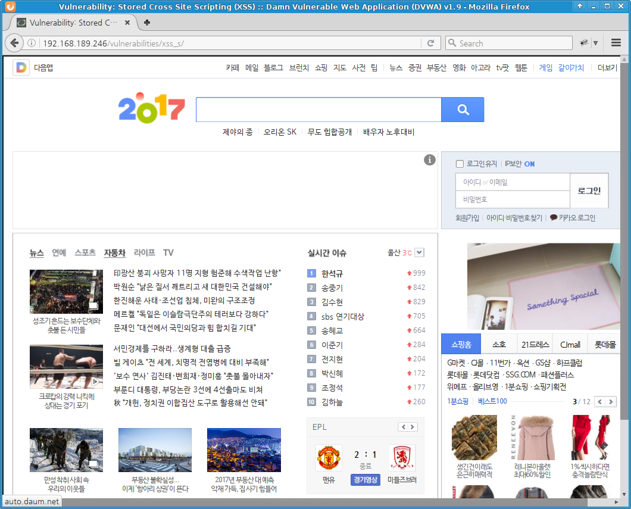This screenshot has width=631, height=509.
Task: Click the Firefox URL address bar
Action: [x=229, y=43]
